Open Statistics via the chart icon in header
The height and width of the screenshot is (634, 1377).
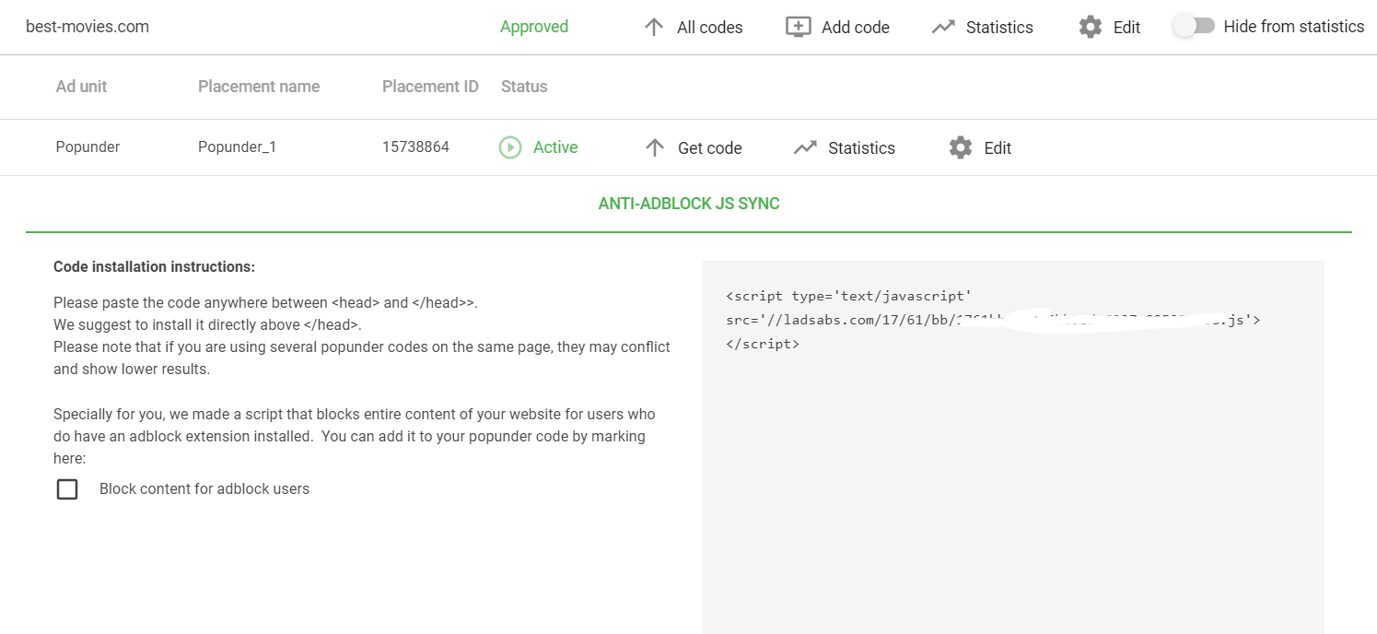(944, 27)
